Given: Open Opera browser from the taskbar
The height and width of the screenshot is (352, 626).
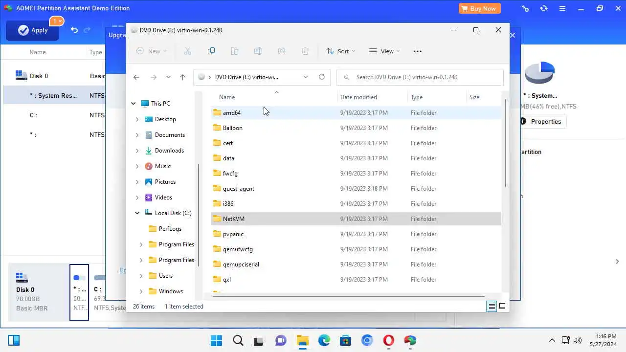Looking at the screenshot, I should click(x=388, y=340).
